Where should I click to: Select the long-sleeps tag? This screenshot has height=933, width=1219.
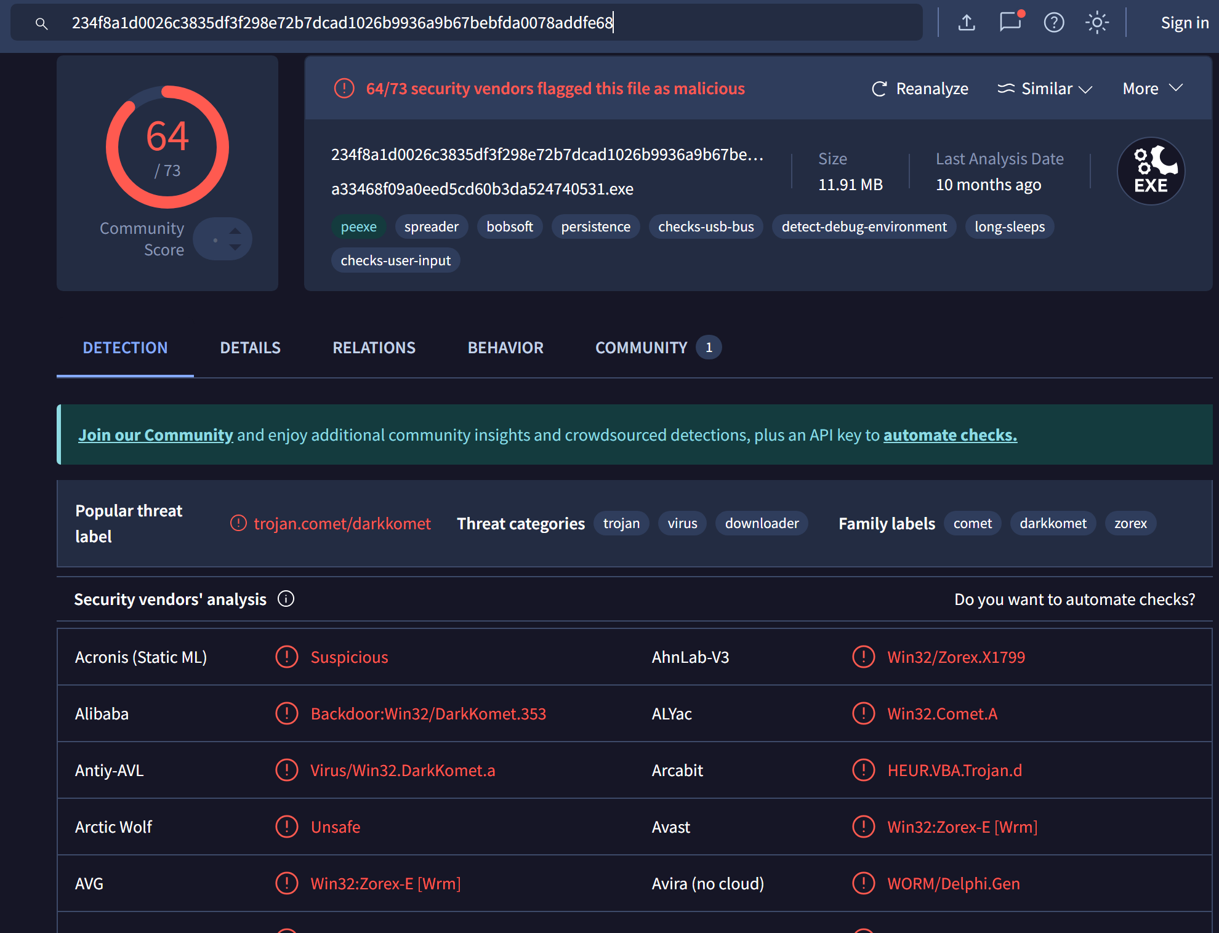1010,226
